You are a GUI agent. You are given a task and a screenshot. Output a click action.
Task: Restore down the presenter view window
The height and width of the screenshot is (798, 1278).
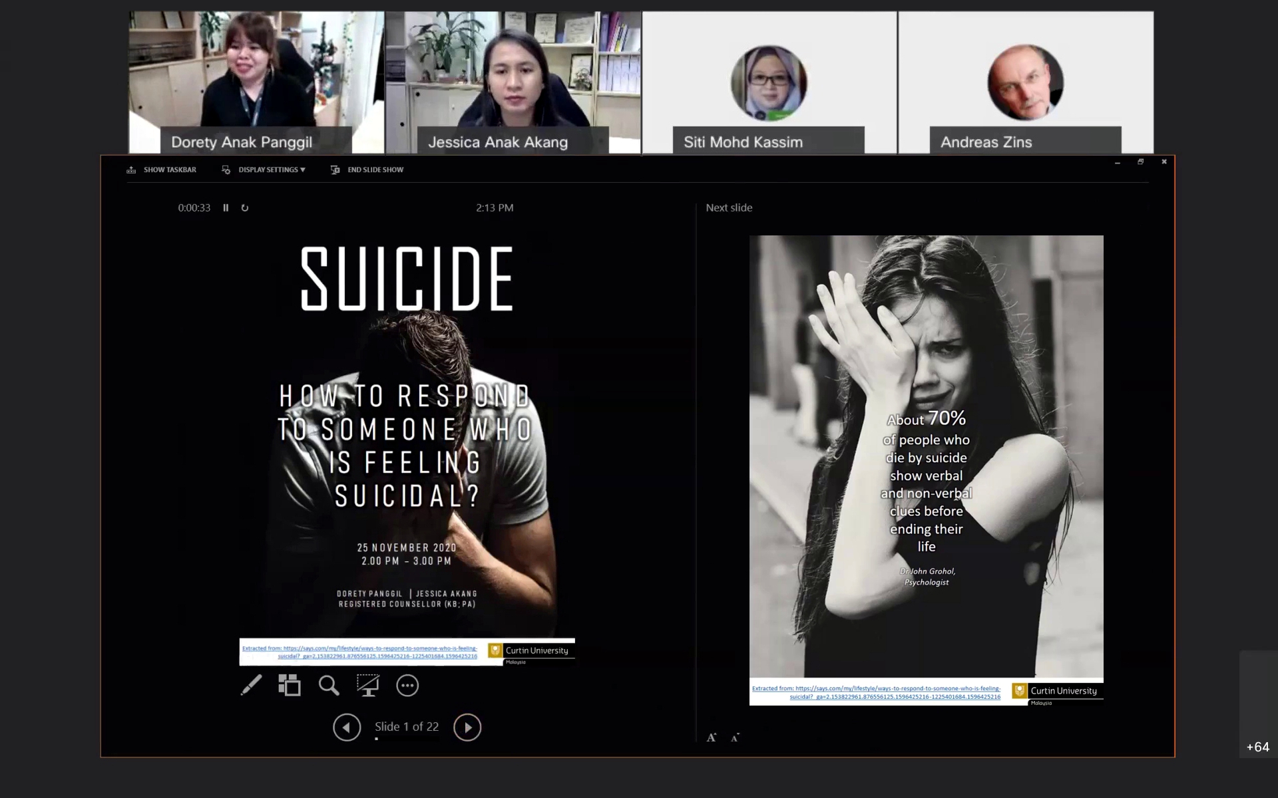(x=1140, y=162)
